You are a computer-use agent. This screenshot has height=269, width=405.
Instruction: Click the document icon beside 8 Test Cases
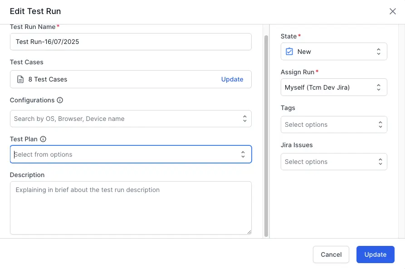pos(20,79)
